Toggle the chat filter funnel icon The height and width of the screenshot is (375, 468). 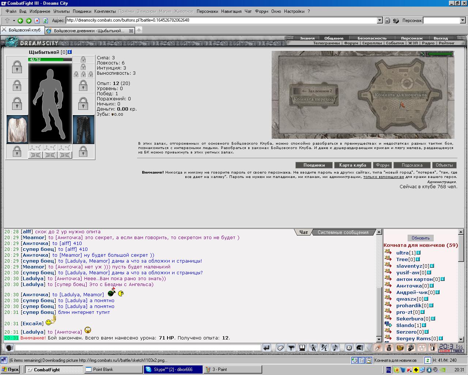[x=291, y=348]
